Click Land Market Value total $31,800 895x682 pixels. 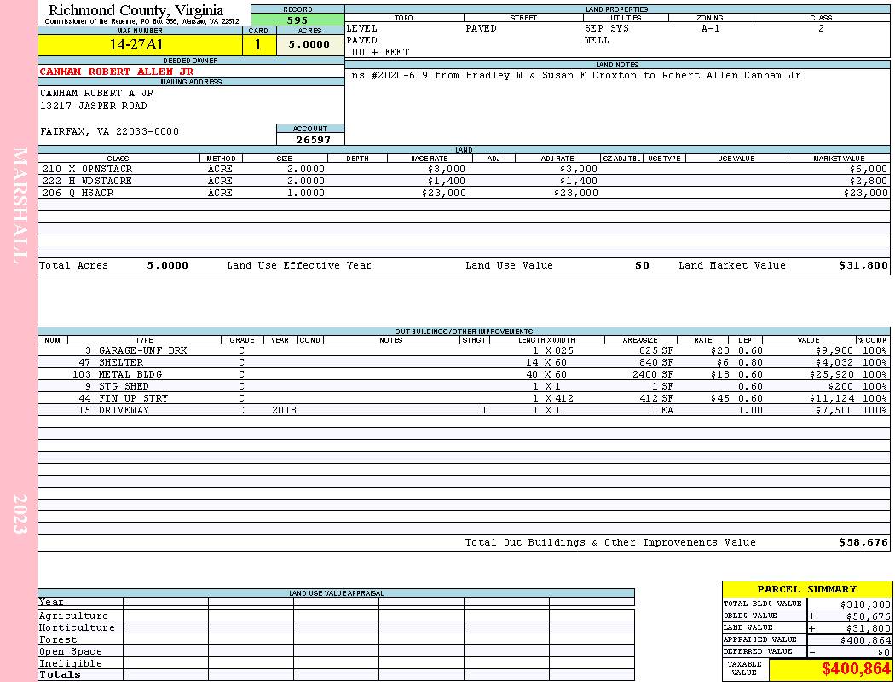tap(863, 265)
